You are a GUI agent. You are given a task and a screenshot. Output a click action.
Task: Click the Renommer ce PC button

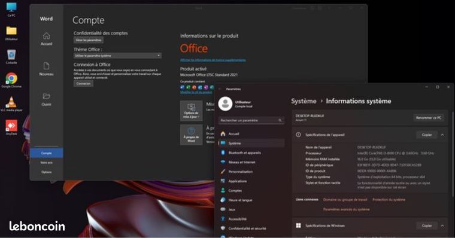(x=428, y=118)
